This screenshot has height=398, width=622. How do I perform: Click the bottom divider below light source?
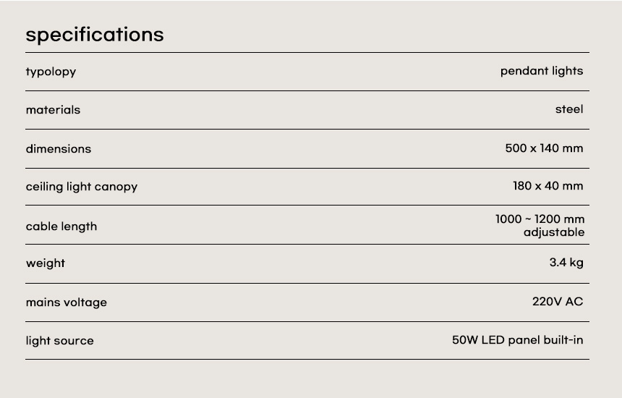click(307, 359)
